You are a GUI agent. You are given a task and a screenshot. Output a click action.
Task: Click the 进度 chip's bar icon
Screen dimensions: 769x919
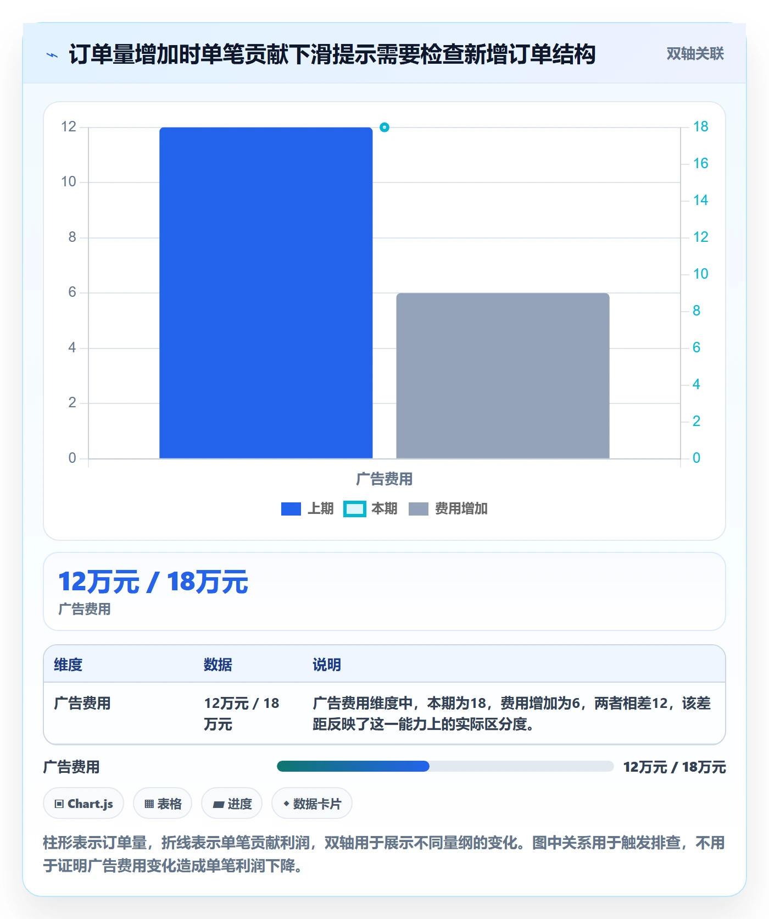coord(218,805)
